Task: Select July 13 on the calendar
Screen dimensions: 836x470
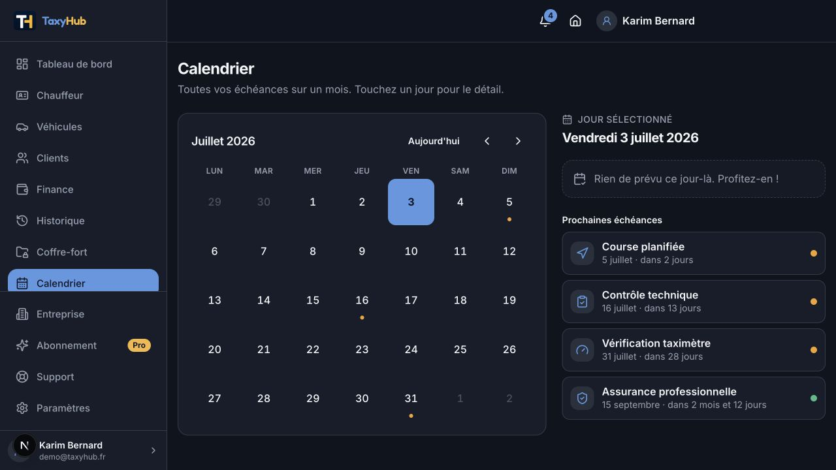Action: click(214, 300)
